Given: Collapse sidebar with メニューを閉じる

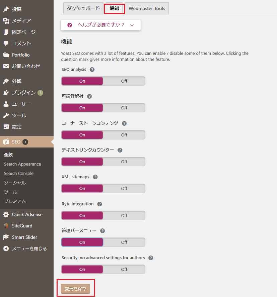Looking at the screenshot, I should [29, 249].
